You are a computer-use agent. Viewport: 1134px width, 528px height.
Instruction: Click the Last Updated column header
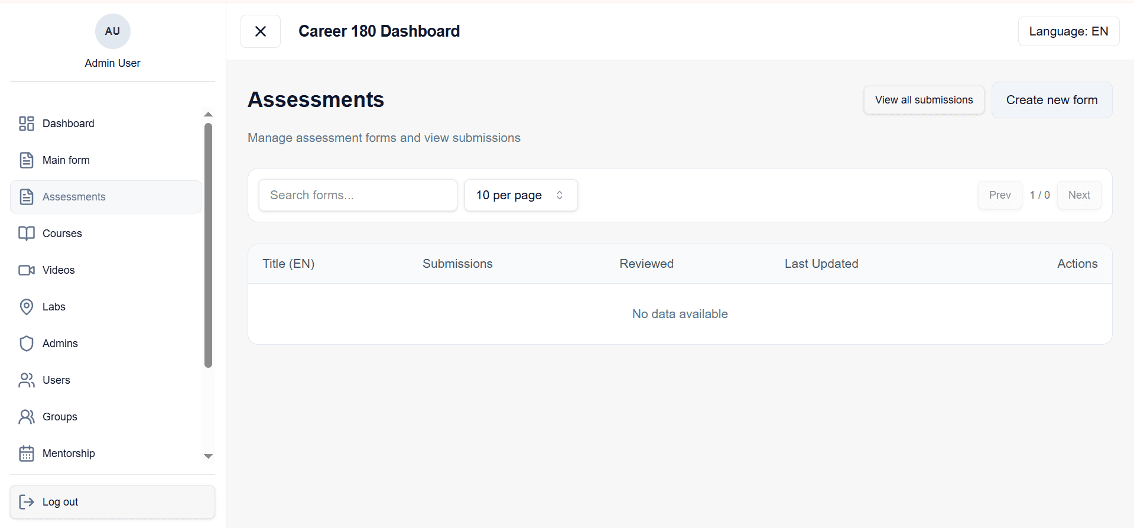[x=821, y=264]
